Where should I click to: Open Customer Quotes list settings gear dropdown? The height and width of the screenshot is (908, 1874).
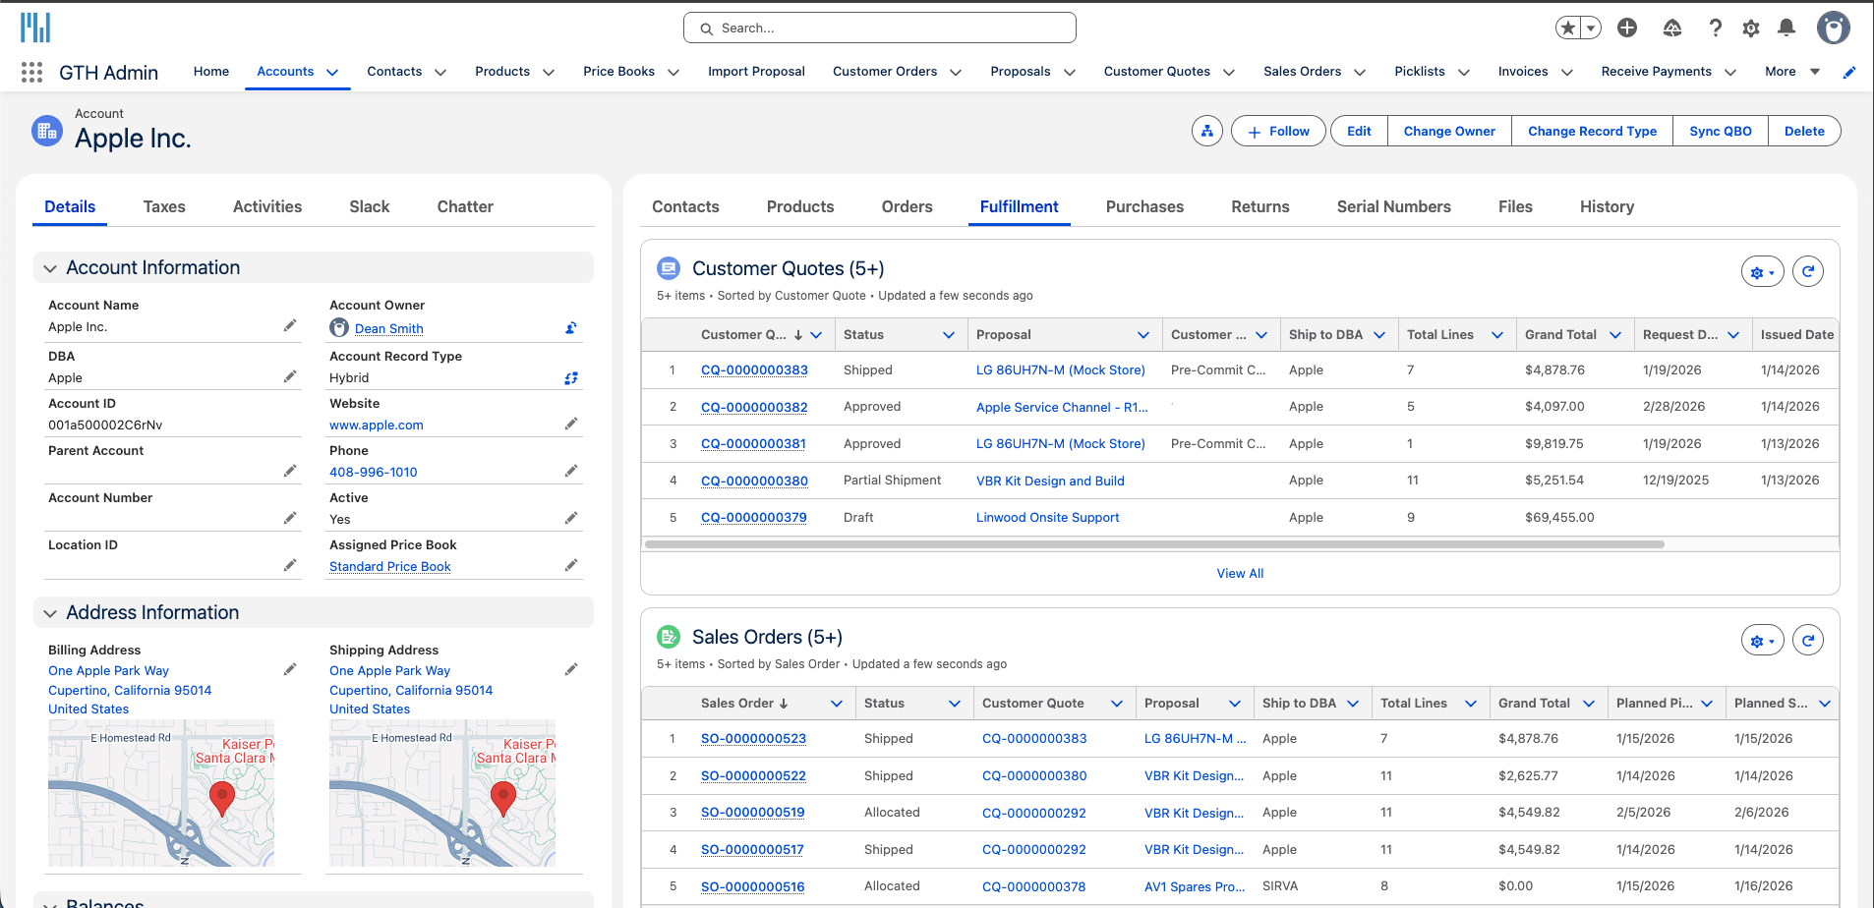coord(1763,271)
